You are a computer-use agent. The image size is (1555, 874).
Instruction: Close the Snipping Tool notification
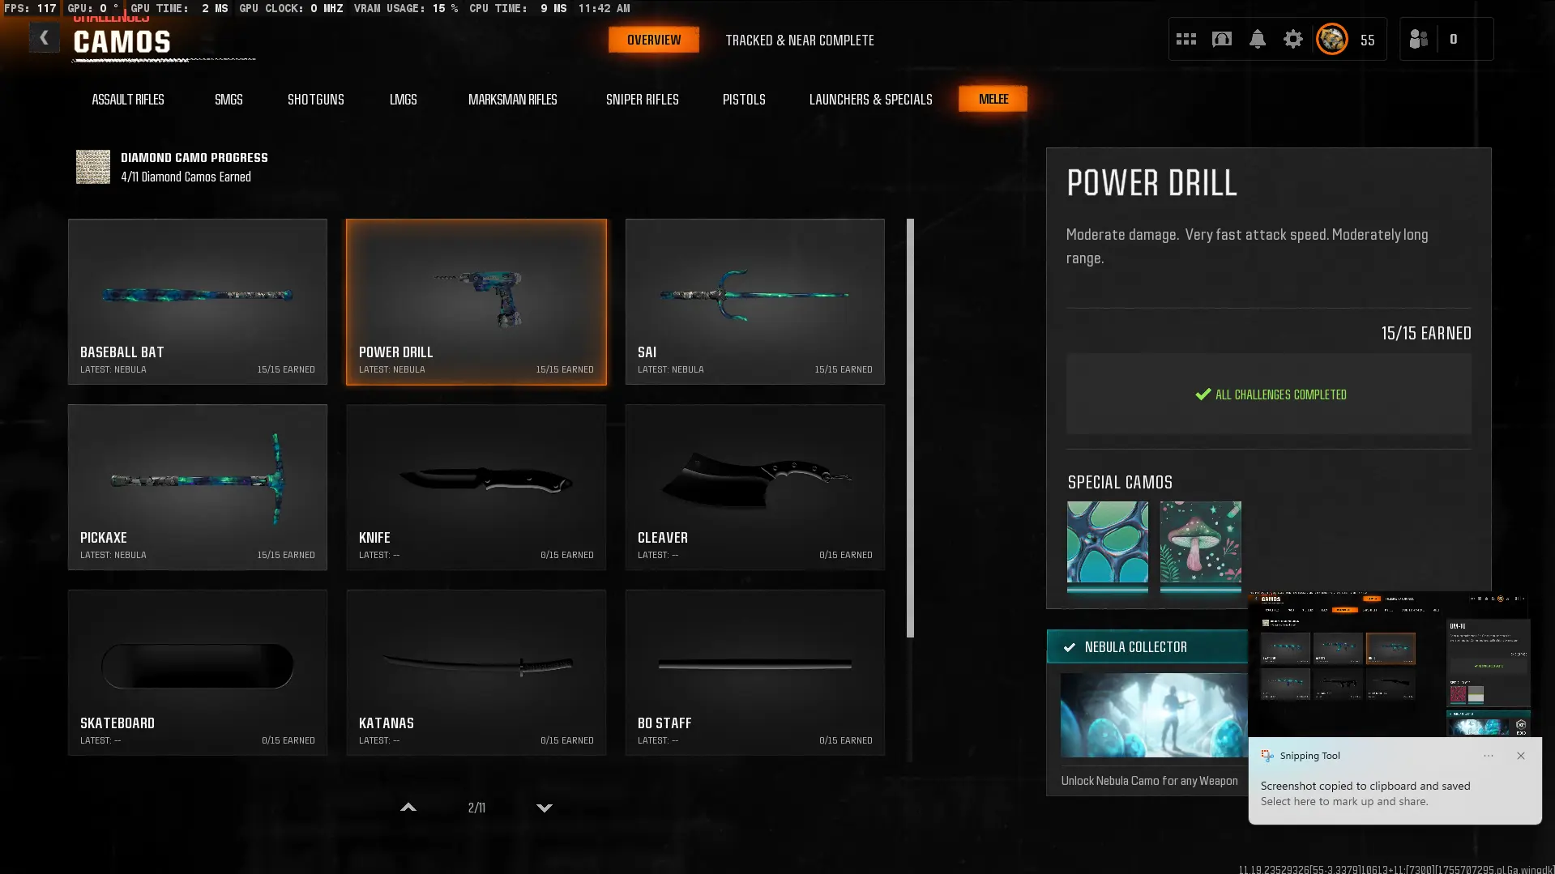tap(1521, 756)
